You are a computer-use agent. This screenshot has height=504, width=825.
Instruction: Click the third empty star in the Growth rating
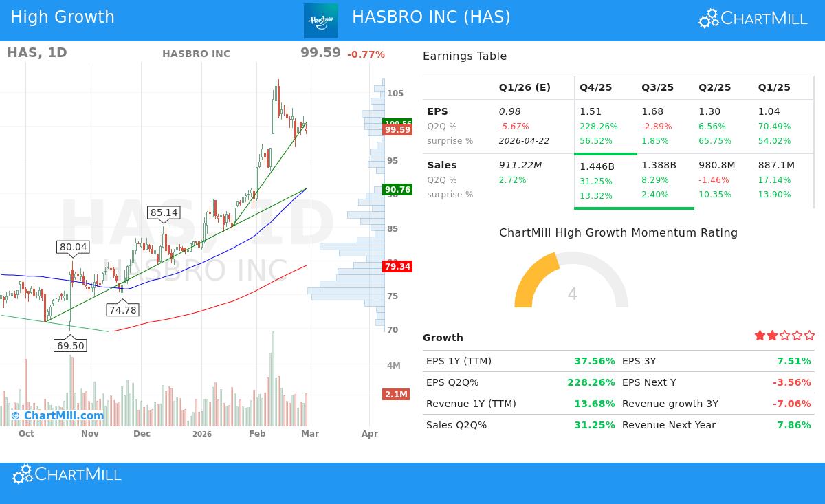(x=784, y=336)
